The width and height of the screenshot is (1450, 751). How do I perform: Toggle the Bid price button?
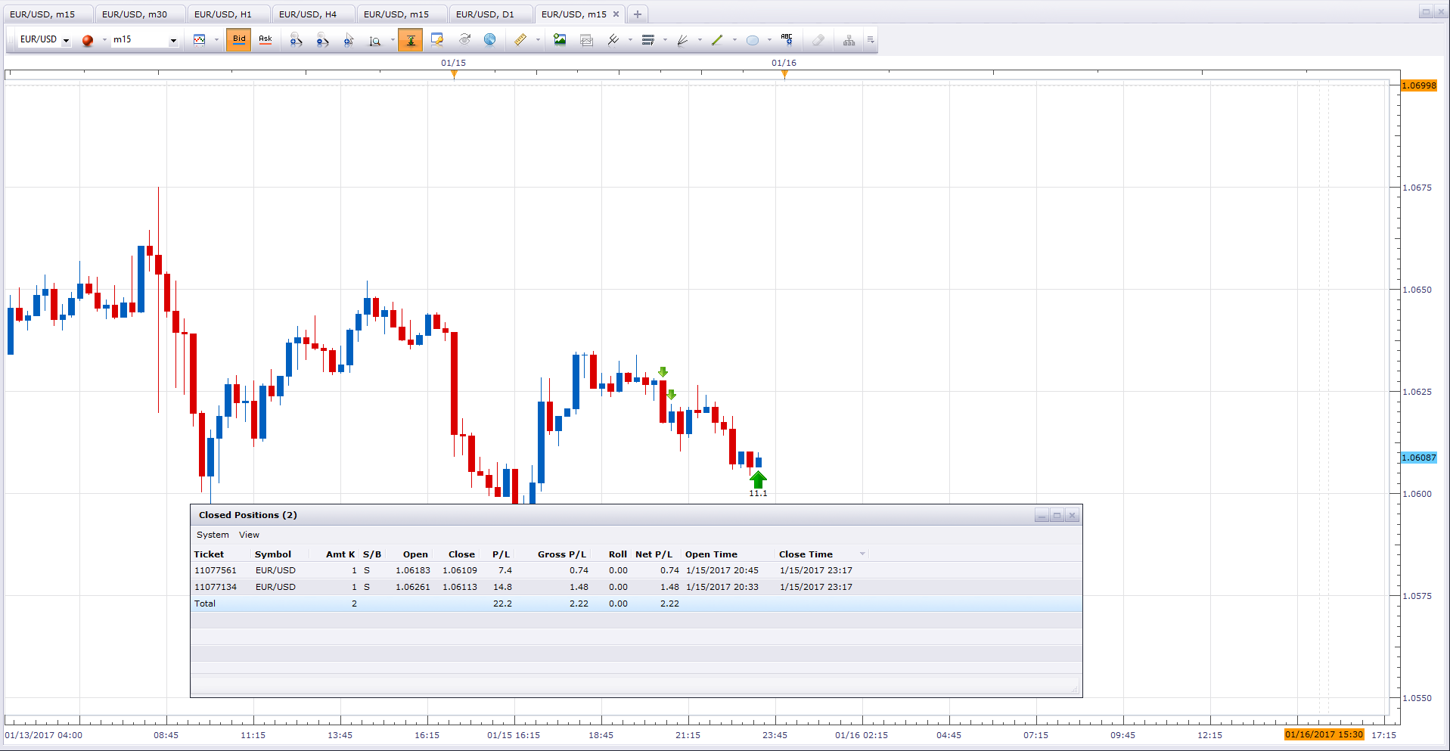[x=239, y=39]
